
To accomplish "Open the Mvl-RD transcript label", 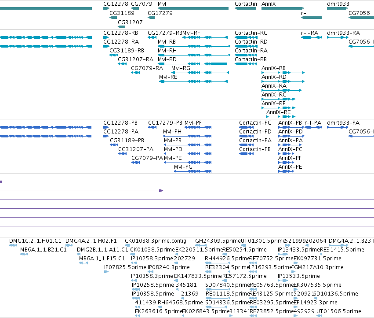I will tap(167, 59).
